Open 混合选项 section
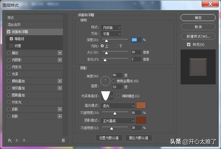The width and height of the screenshot is (221, 149). coord(34,25)
